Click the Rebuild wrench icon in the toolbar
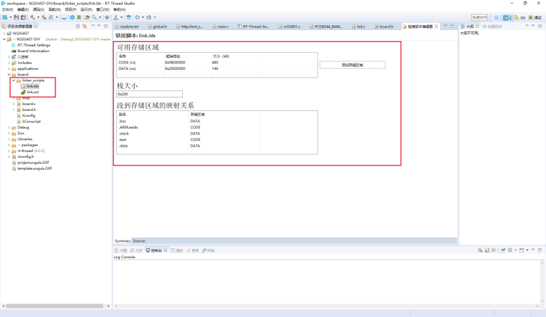This screenshot has height=317, width=546. coord(44,17)
